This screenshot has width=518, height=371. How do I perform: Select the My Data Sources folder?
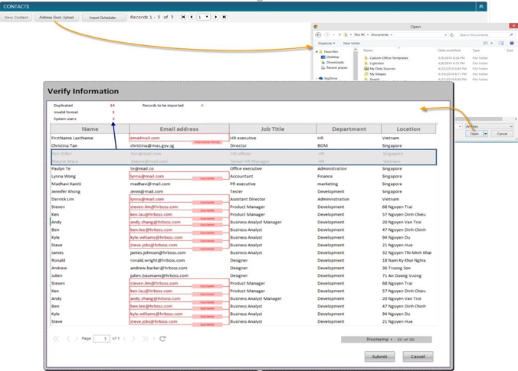(380, 69)
